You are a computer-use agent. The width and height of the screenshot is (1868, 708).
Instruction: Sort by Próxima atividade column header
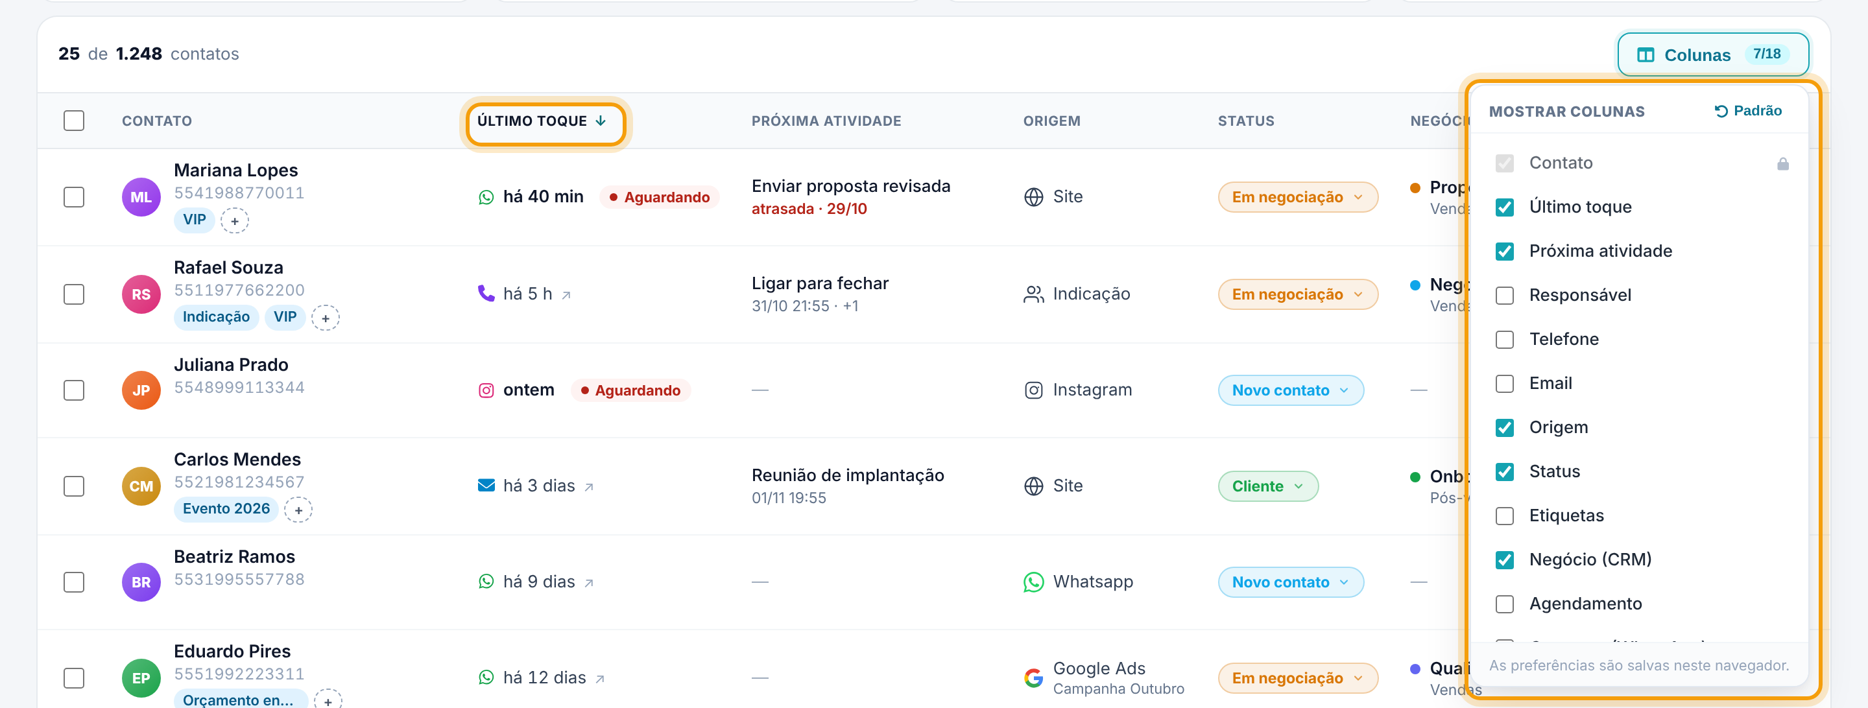click(x=826, y=121)
